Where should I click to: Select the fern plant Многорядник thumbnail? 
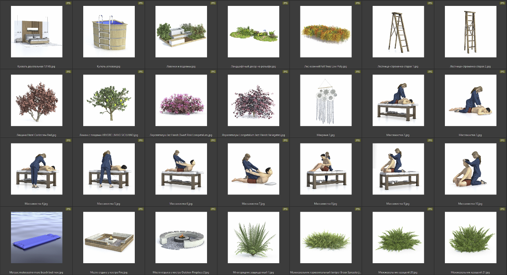click(x=253, y=237)
